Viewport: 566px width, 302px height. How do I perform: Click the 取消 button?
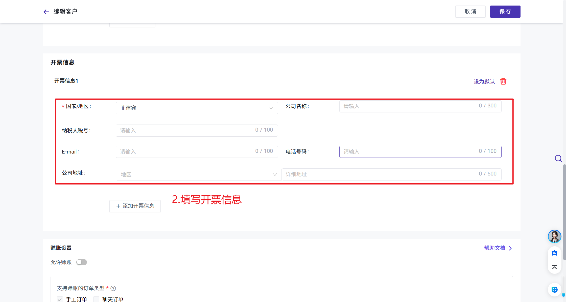pos(470,12)
